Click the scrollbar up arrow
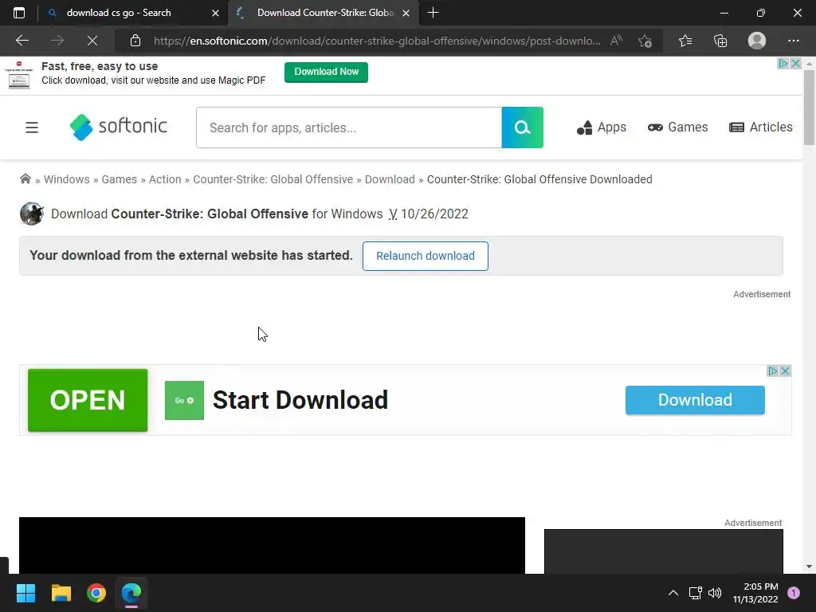This screenshot has height=612, width=816. click(809, 64)
